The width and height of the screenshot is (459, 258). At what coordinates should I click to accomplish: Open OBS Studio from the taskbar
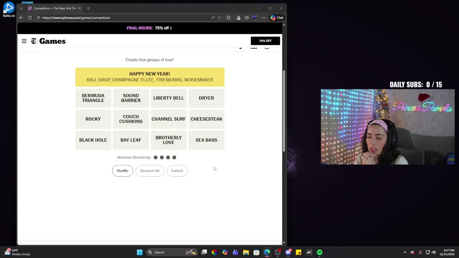[278, 252]
